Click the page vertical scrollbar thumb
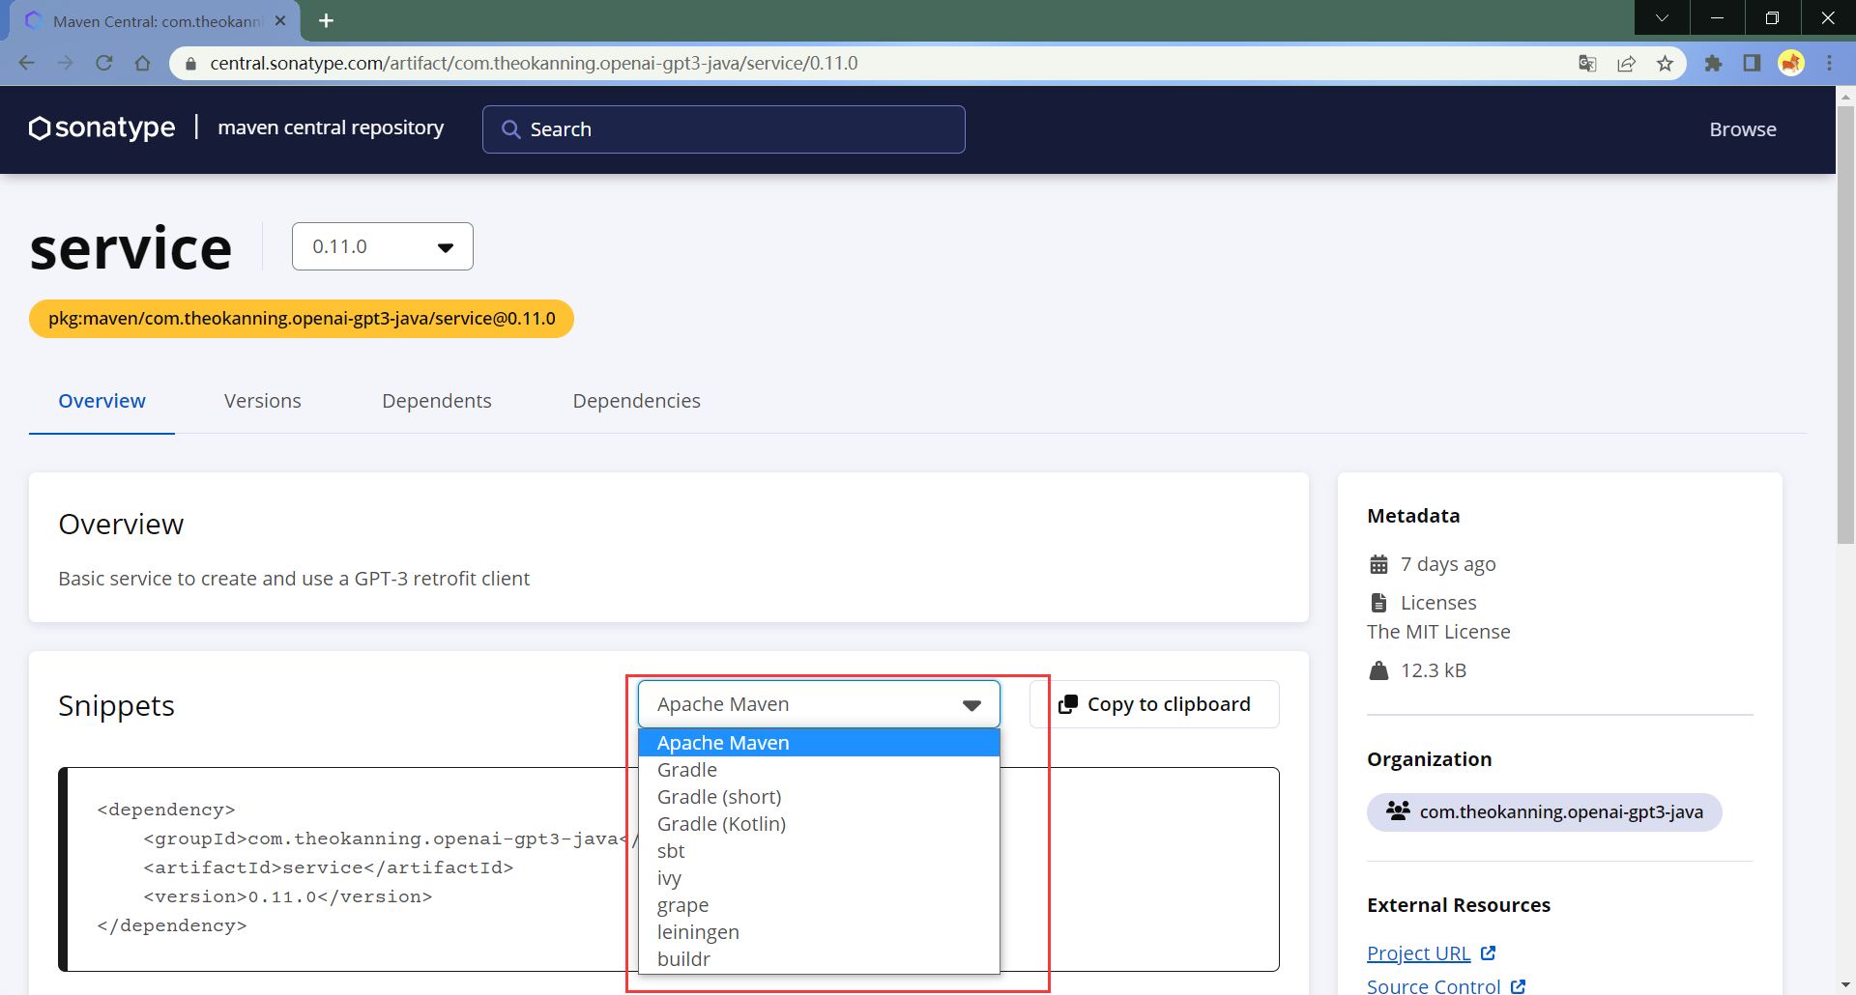The width and height of the screenshot is (1856, 995). point(1845,324)
